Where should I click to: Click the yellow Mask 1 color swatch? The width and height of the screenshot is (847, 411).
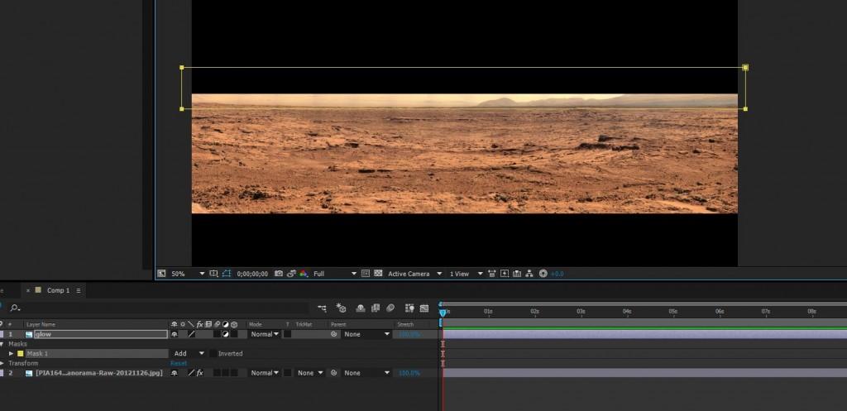point(21,354)
